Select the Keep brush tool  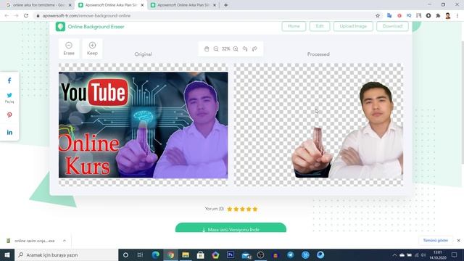(x=92, y=49)
